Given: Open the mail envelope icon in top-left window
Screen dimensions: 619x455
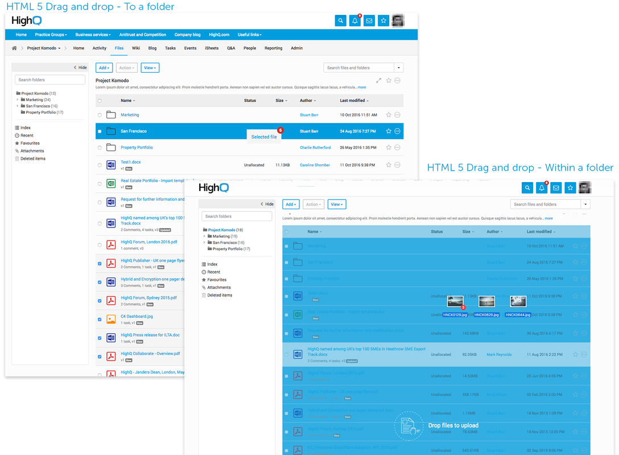Looking at the screenshot, I should 369,21.
